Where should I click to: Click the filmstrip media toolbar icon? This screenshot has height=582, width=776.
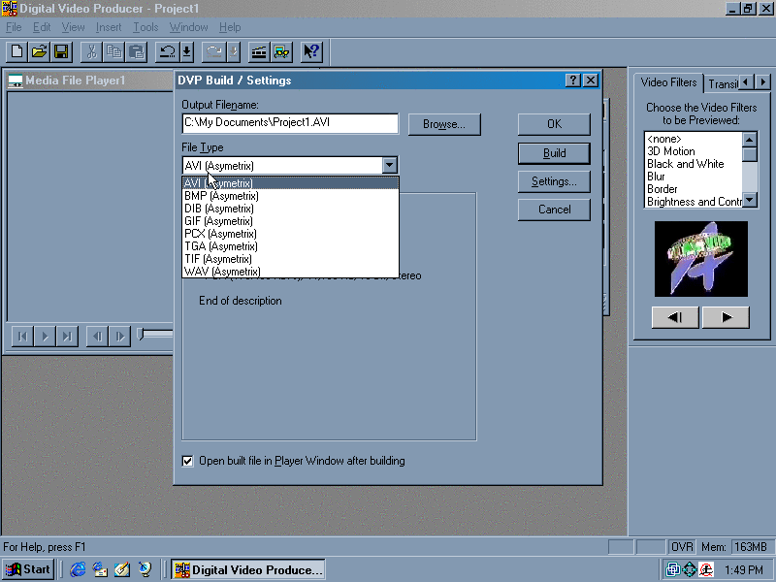pyautogui.click(x=281, y=51)
